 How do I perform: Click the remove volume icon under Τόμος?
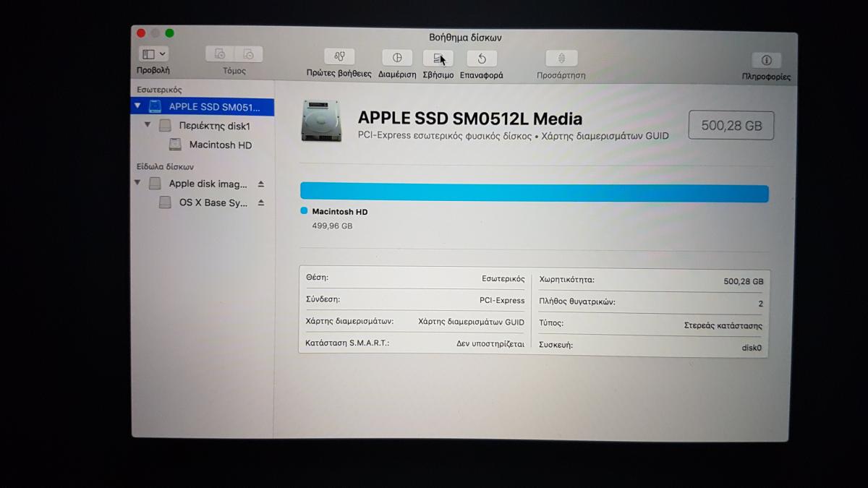point(248,54)
